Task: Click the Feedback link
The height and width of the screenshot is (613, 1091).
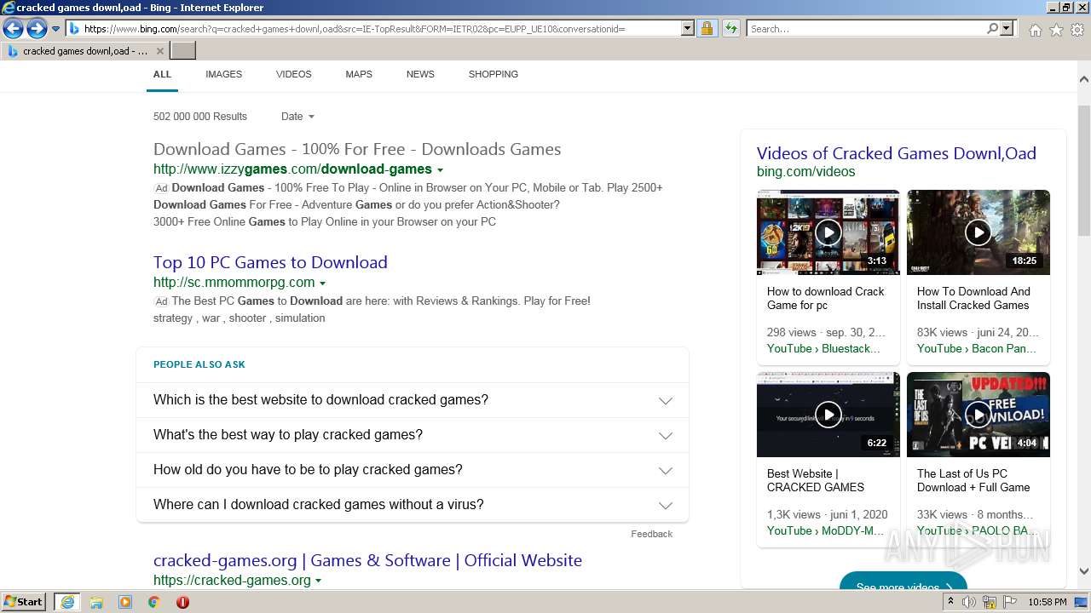Action: [x=651, y=534]
